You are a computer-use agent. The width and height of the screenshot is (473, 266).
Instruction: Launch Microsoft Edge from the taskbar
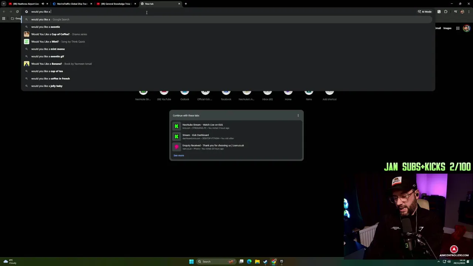pos(249,262)
